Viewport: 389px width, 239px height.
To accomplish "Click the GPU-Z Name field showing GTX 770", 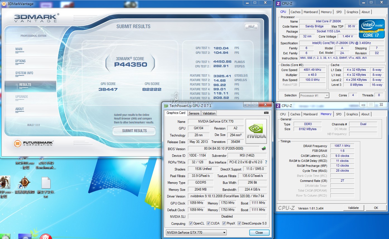I will point(216,121).
